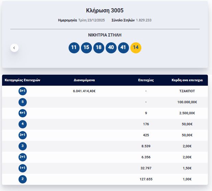Click the 6.041.414,40€ distributed amount
Image resolution: width=212 pixels, height=191 pixels.
point(84,91)
